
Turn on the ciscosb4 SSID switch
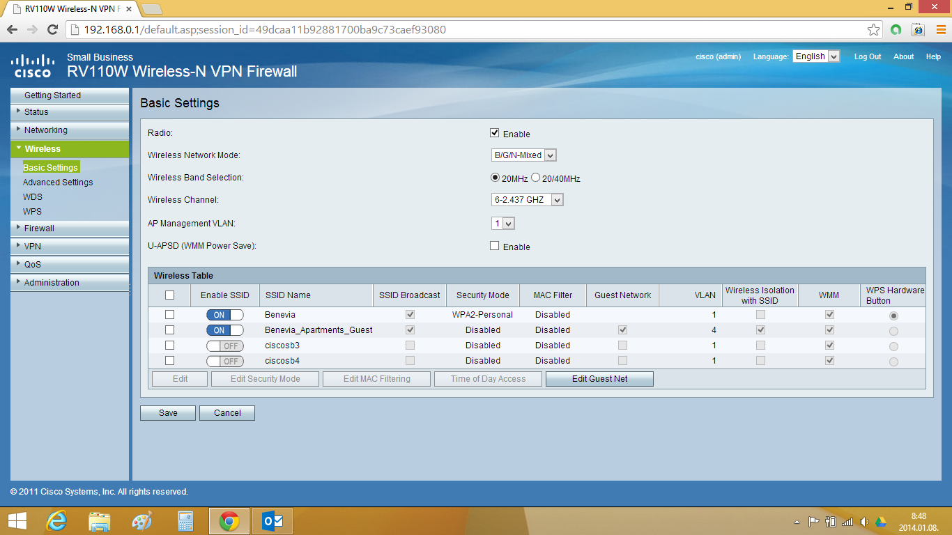point(224,361)
